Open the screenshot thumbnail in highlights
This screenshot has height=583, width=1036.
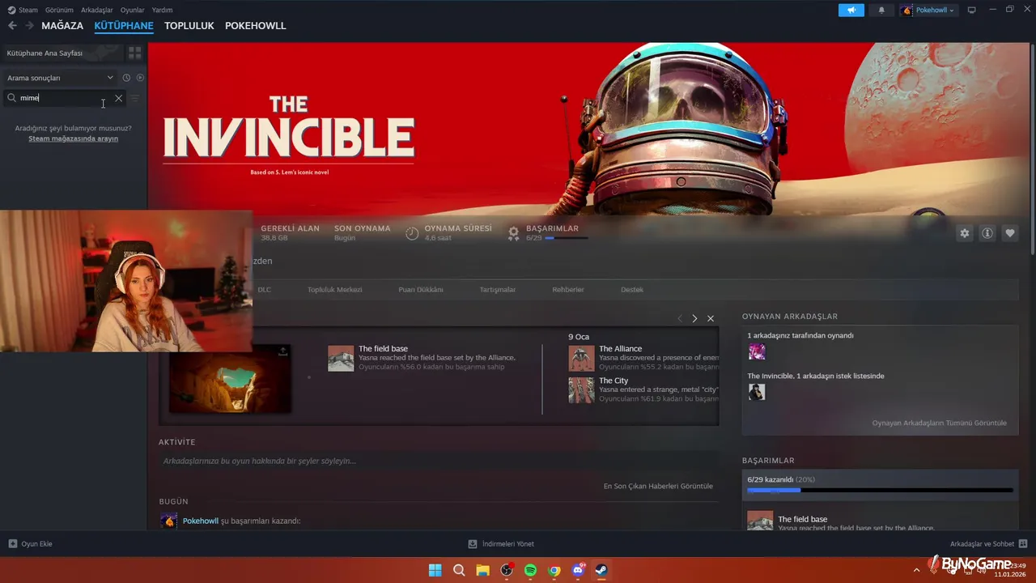[x=230, y=379]
